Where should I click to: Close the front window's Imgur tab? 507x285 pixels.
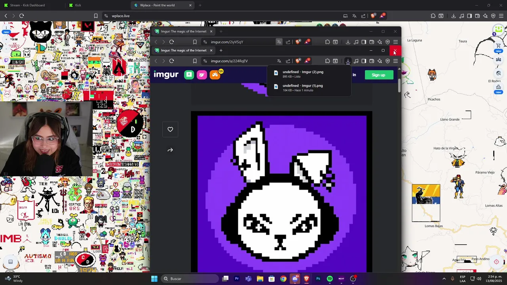coord(211,50)
